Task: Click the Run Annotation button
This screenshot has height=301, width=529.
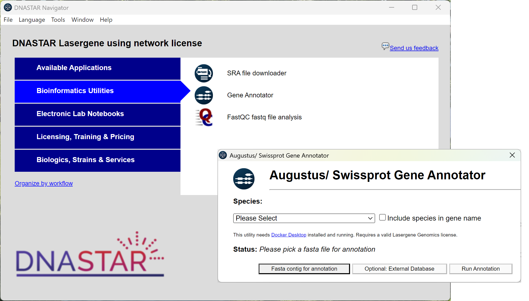Action: click(481, 269)
